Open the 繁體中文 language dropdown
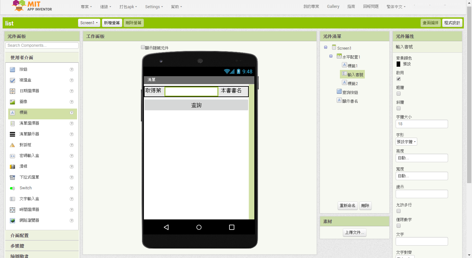The width and height of the screenshot is (472, 258). point(396,7)
